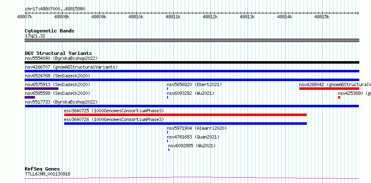Select the nsv4761683 Quan2021 tiny marker

click(x=168, y=141)
